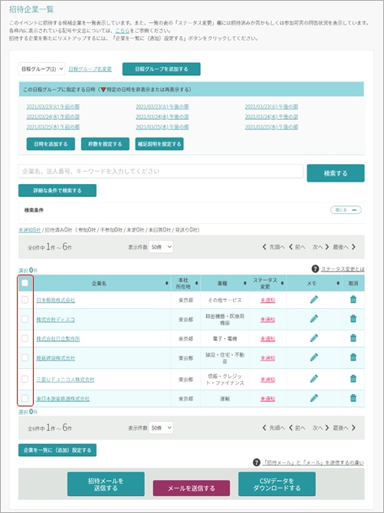
Task: Click the 日程グループを追加する button
Action: tap(162, 69)
